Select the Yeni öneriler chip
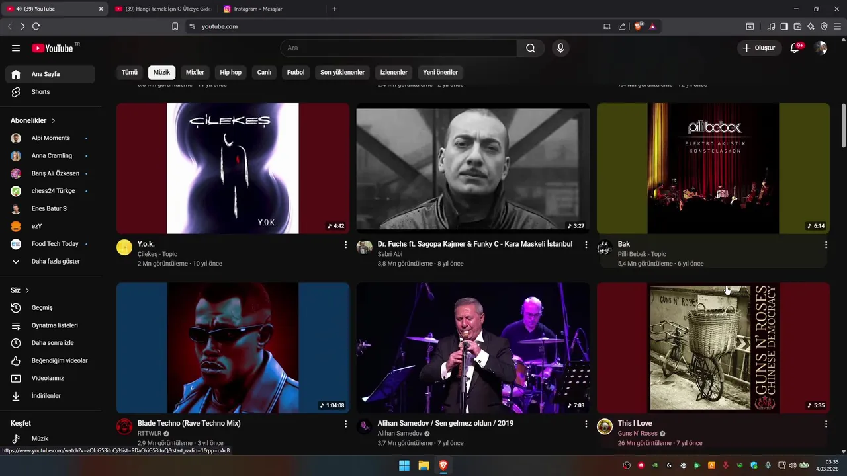The width and height of the screenshot is (847, 476). point(441,73)
